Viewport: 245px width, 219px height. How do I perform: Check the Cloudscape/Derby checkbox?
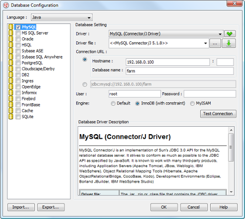18,69
